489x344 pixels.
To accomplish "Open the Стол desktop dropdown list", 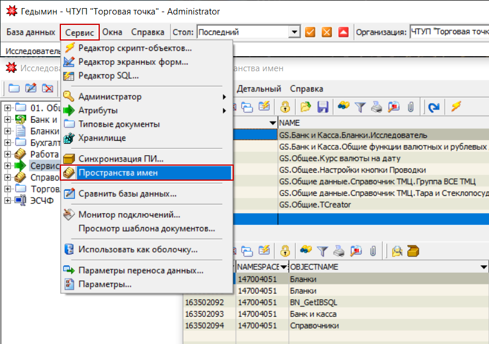I will pos(295,32).
